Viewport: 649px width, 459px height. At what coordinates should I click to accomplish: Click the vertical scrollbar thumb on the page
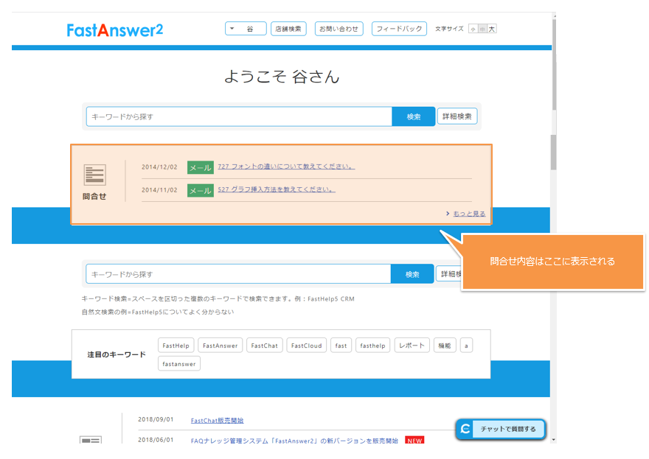(554, 153)
